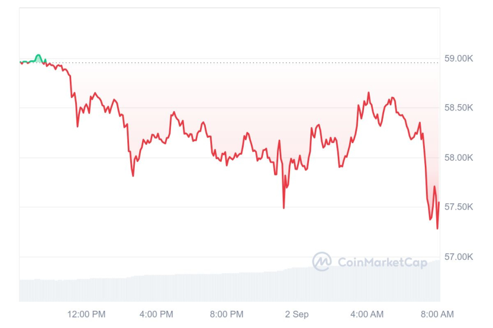
Task: Select the 4:00 AM time axis label
Action: [367, 314]
